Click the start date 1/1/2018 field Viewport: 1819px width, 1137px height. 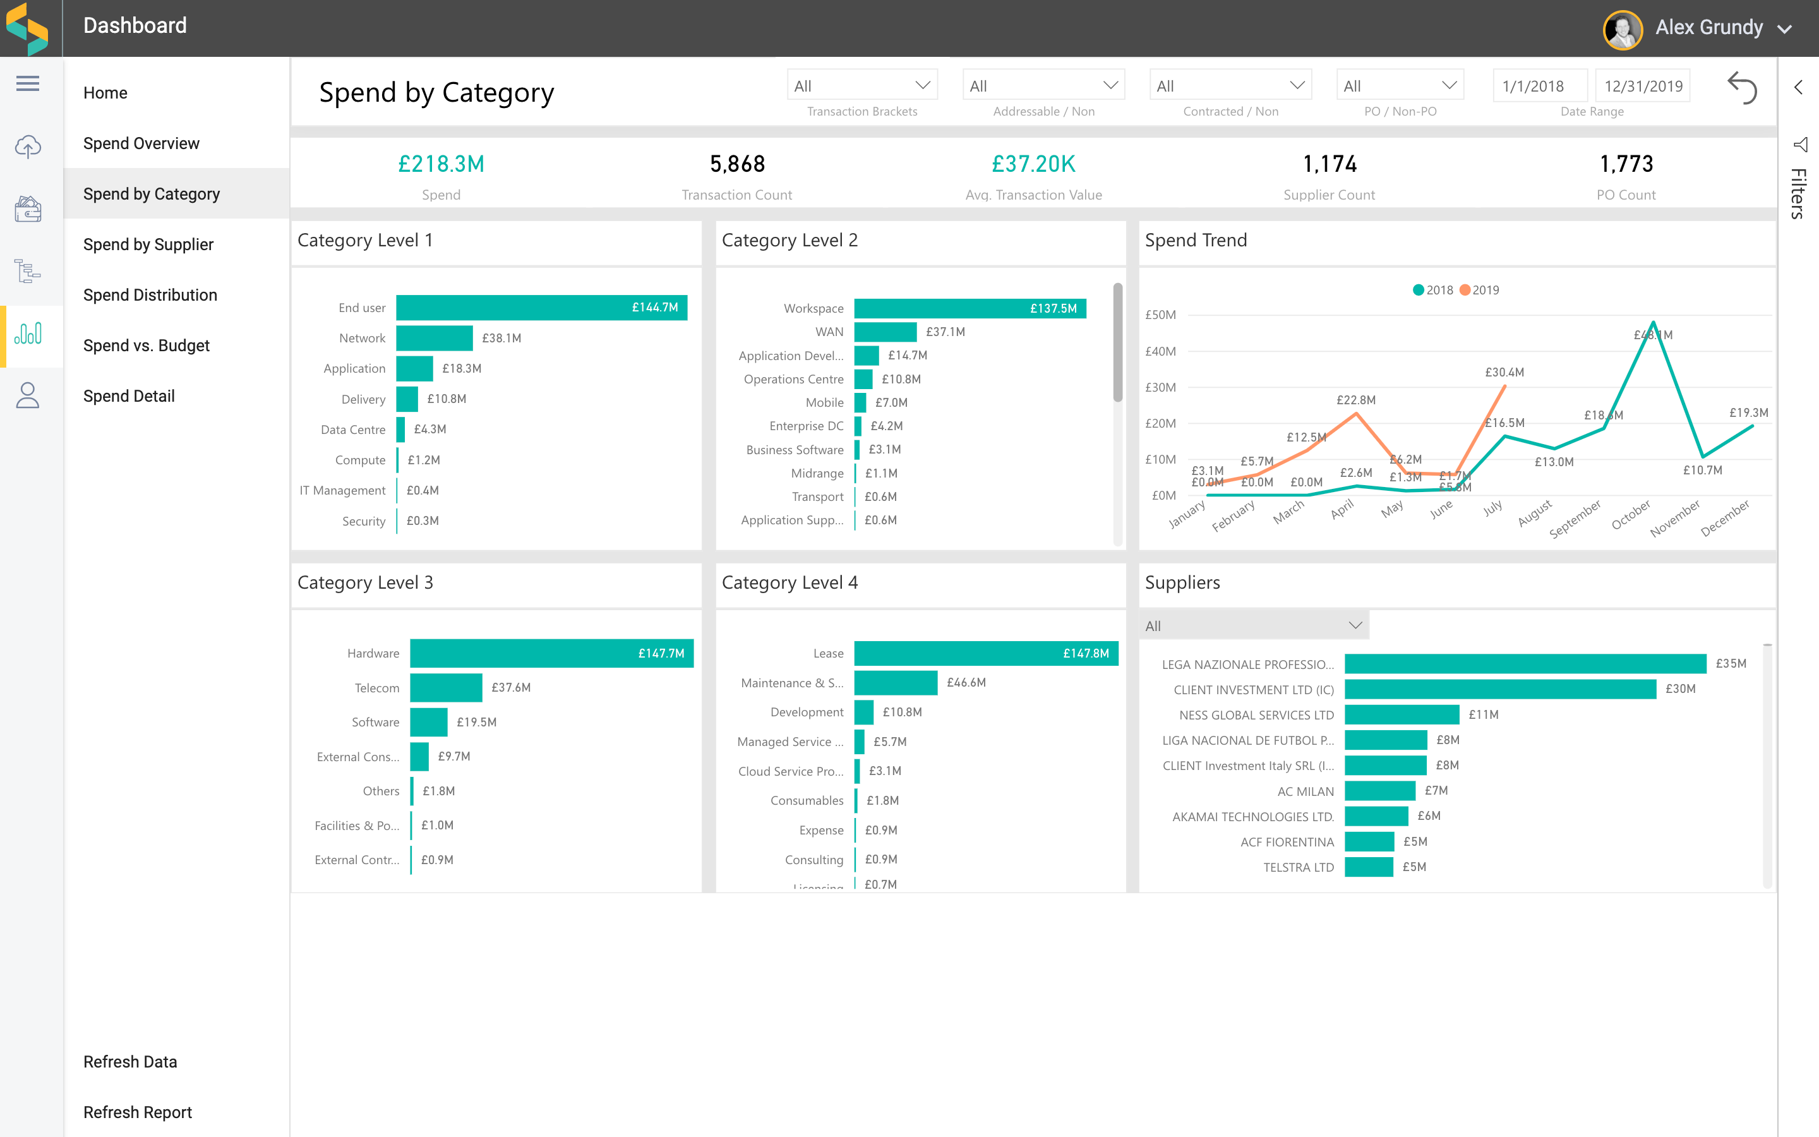[1539, 86]
